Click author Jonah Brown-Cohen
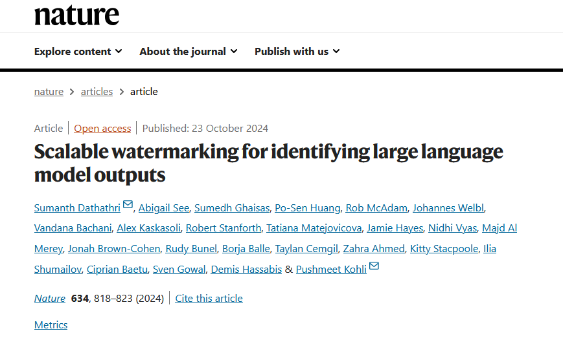The height and width of the screenshot is (340, 563). [114, 249]
